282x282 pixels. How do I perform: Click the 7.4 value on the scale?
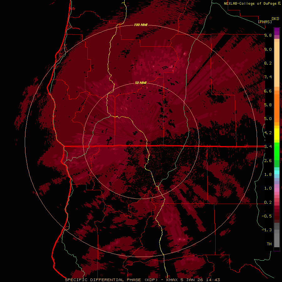tap(268, 77)
